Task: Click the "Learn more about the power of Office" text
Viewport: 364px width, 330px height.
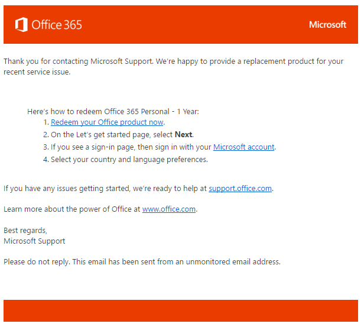Action: coord(72,209)
